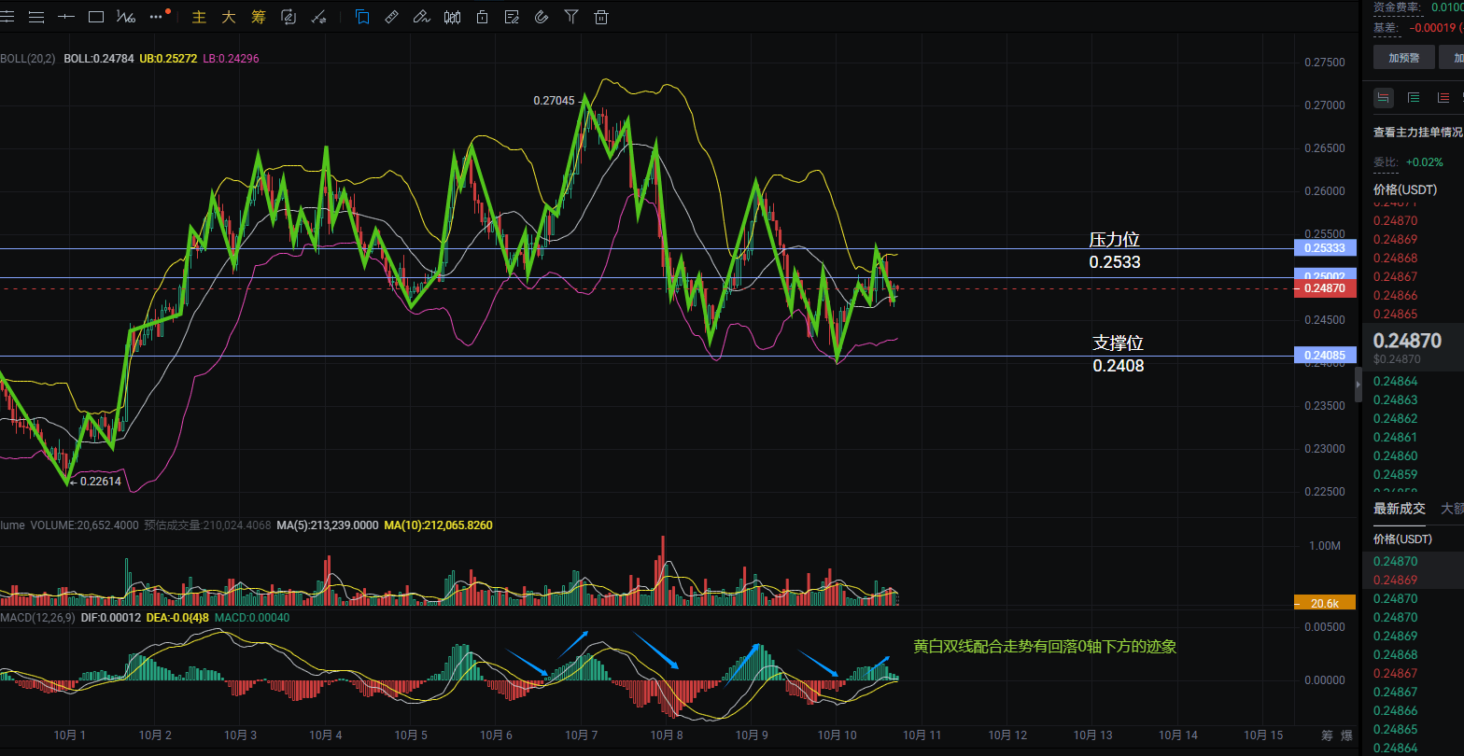Select the brush pen drawing tool
The image size is (1464, 756).
point(421,17)
